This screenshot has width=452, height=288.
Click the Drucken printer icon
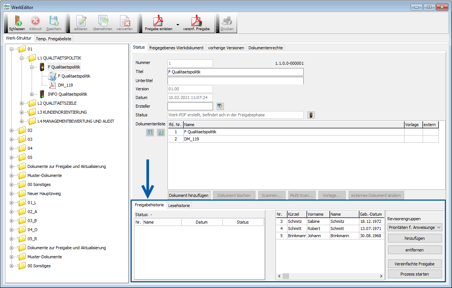(227, 21)
